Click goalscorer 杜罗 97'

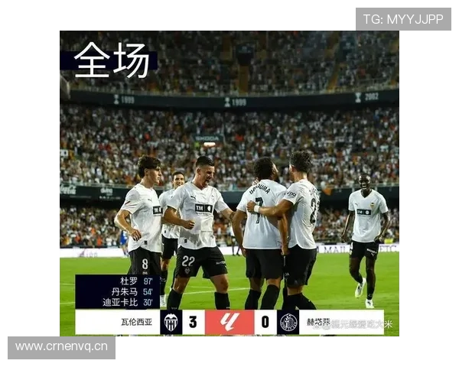[x=136, y=281]
